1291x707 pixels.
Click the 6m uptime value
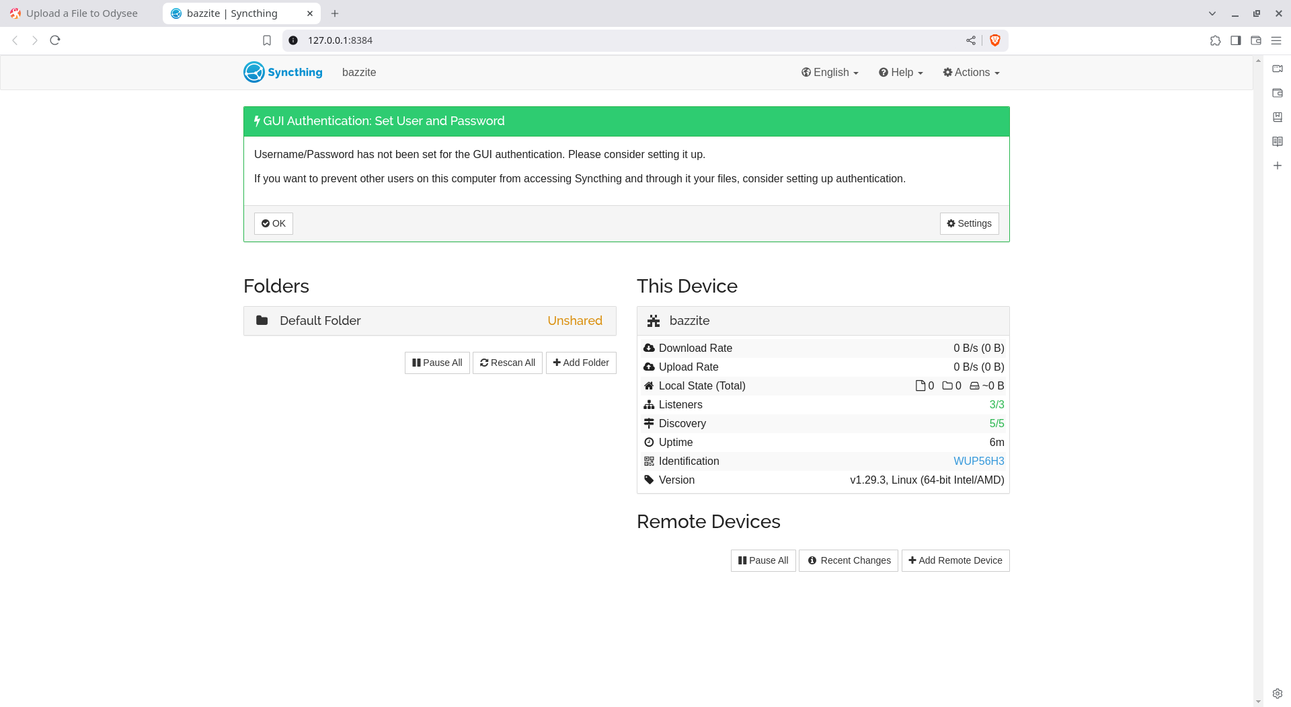pyautogui.click(x=996, y=442)
